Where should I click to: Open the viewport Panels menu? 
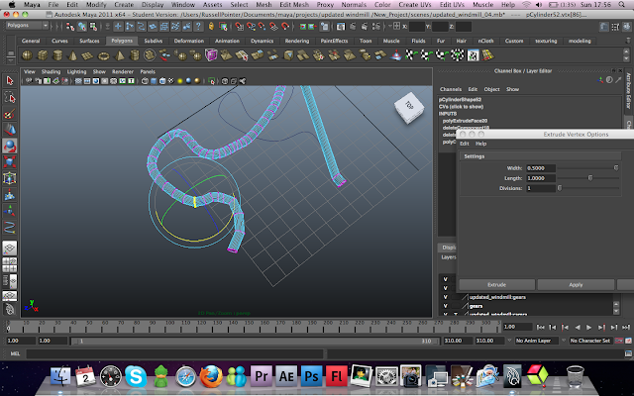coord(148,71)
